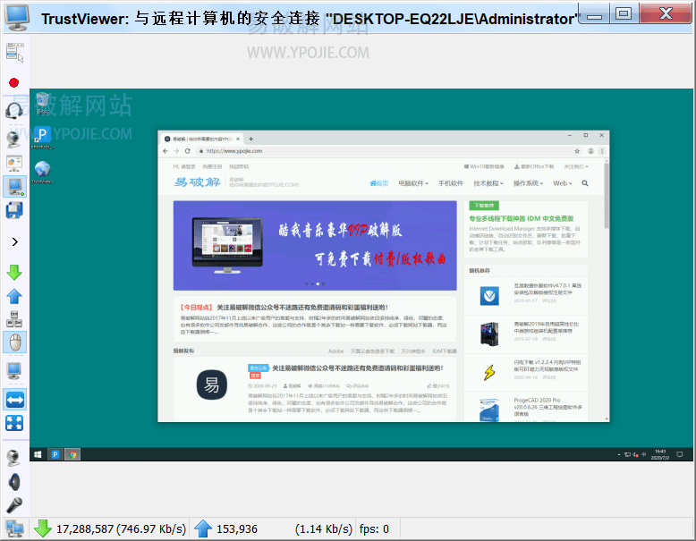Expand the 技术教程 dropdown menu

(488, 183)
